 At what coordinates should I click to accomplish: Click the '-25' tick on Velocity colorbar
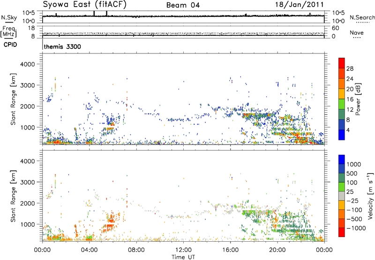tap(353, 200)
